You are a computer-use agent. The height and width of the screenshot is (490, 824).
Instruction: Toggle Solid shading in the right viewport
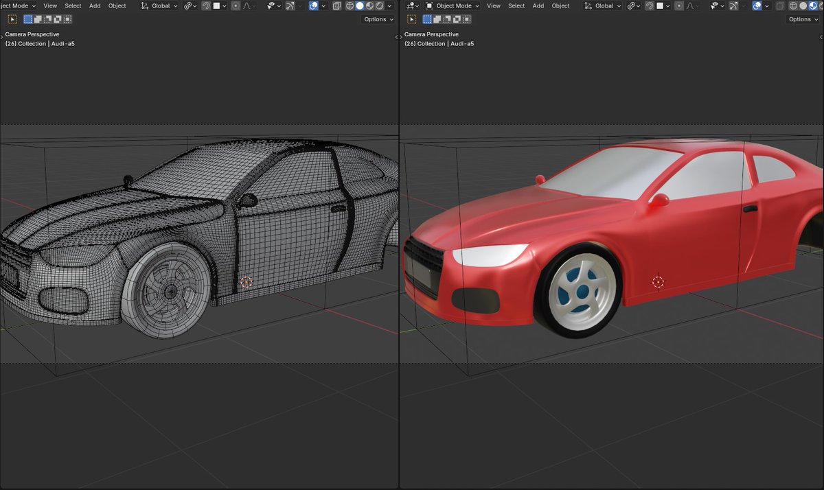pos(803,5)
